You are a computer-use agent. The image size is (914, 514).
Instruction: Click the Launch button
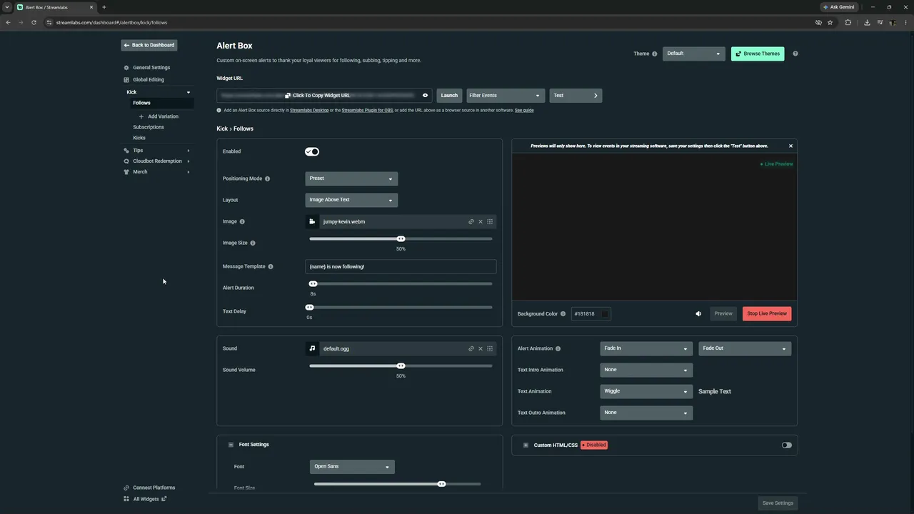tap(449, 96)
